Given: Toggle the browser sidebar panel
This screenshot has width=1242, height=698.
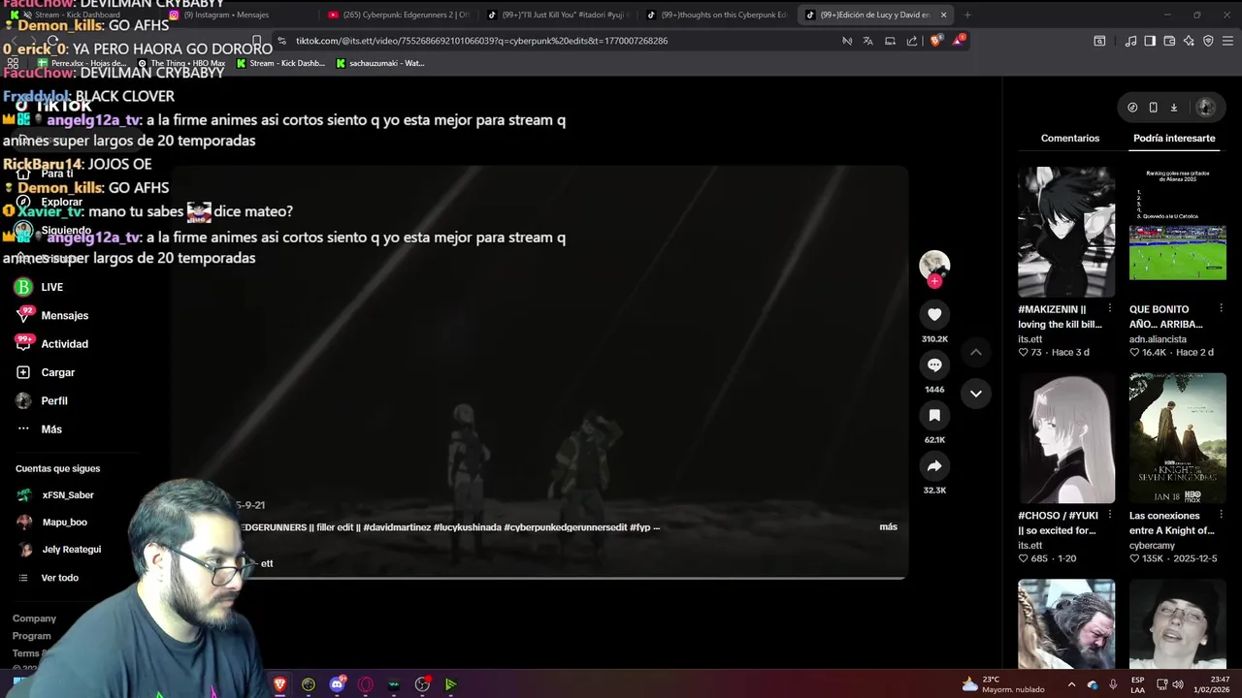Looking at the screenshot, I should click(x=1150, y=41).
